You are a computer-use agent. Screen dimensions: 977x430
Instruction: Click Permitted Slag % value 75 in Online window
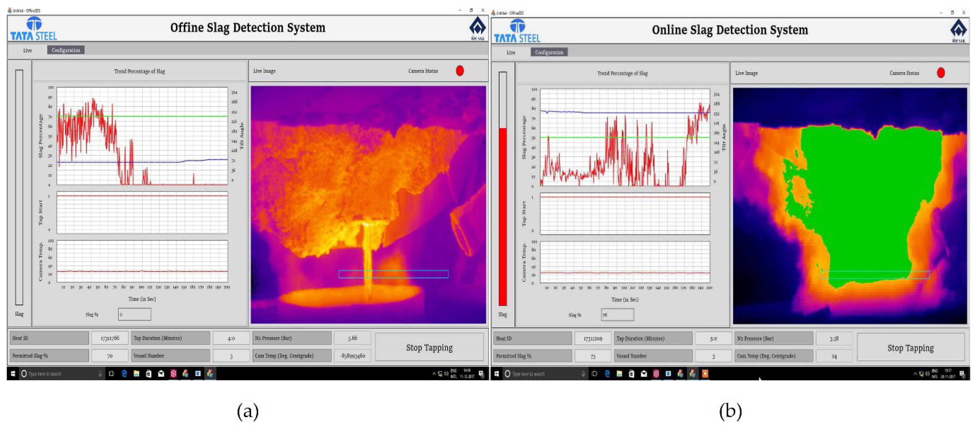593,356
